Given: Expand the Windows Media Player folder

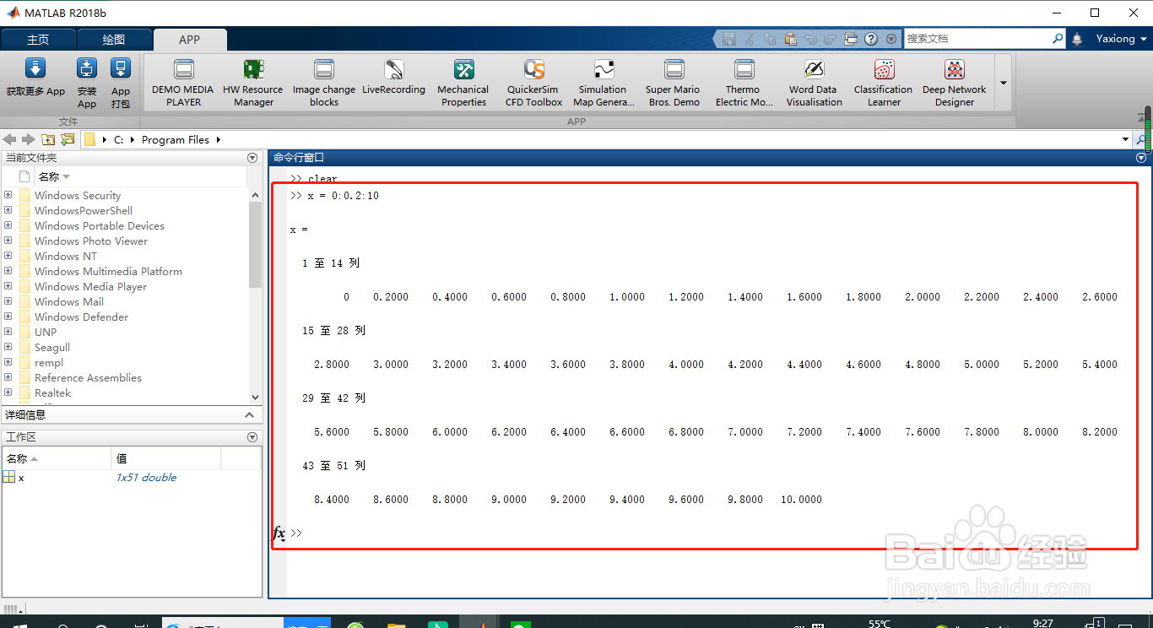Looking at the screenshot, I should pos(8,286).
